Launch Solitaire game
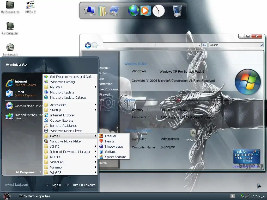The image size is (267, 200). [114, 152]
